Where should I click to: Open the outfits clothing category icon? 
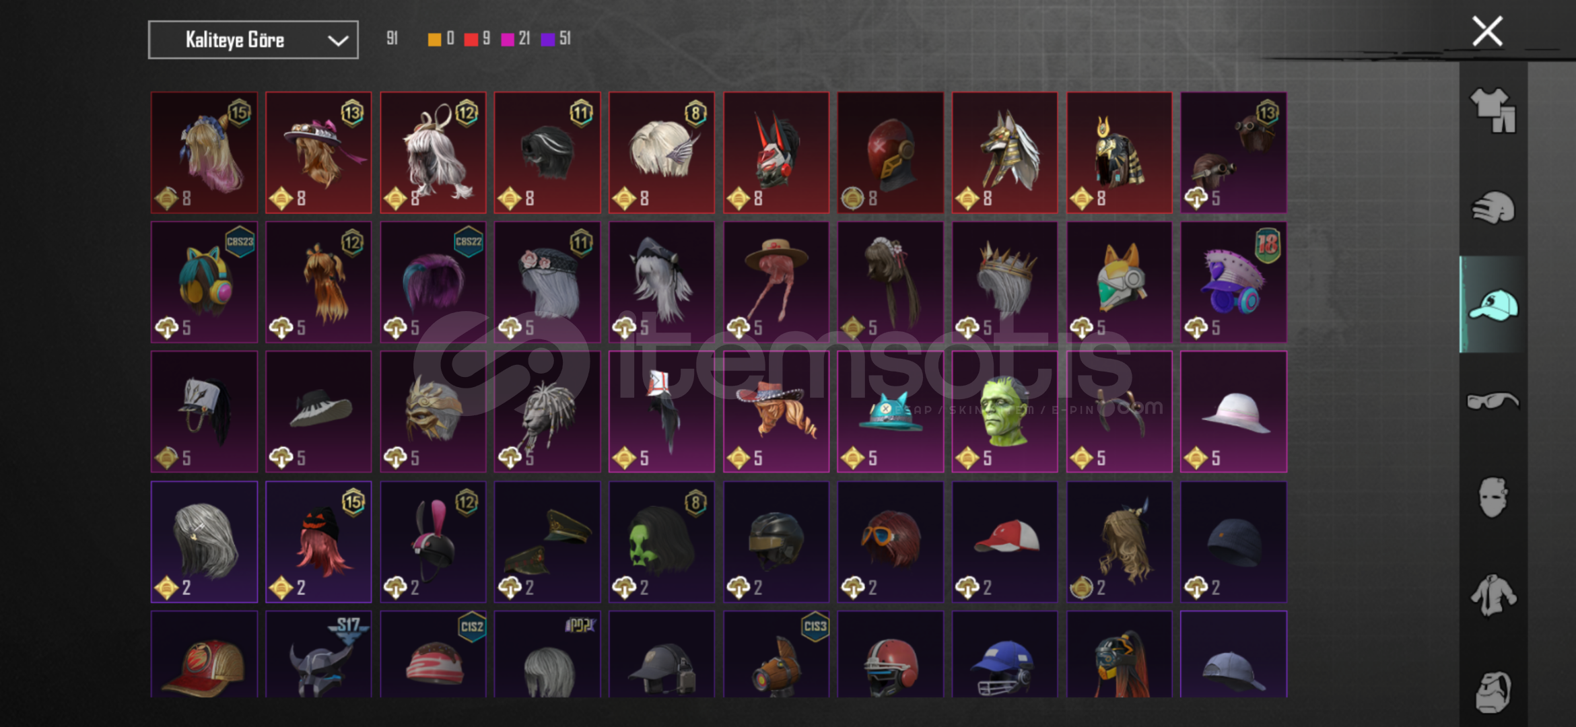[x=1493, y=109]
